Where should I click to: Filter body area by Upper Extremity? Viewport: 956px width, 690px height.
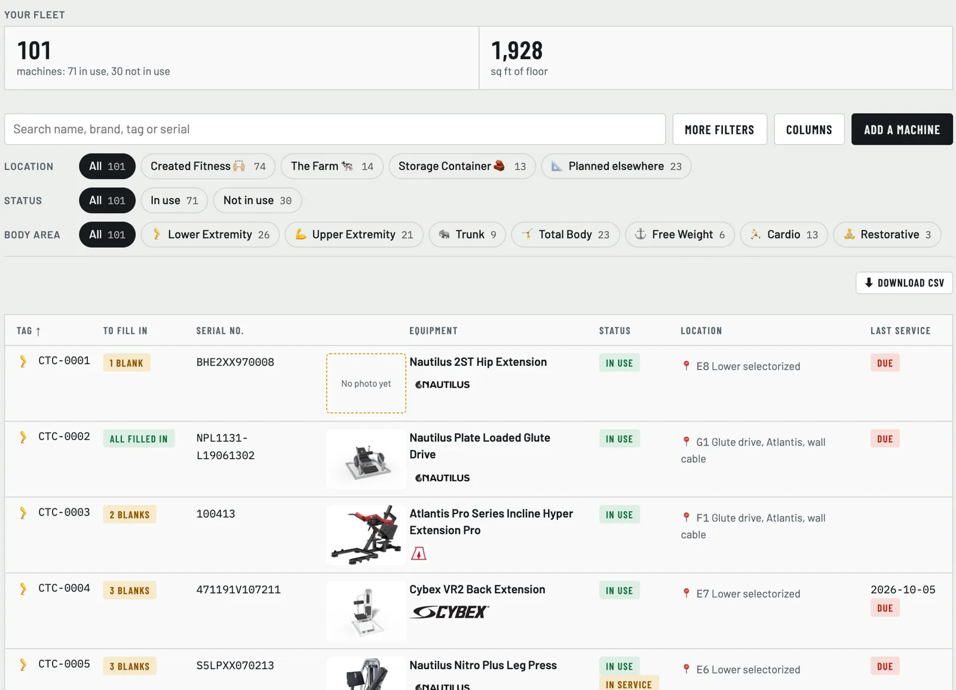[354, 234]
